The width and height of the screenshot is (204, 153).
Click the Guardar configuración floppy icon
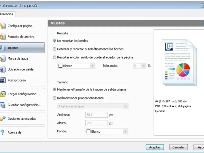3,105
